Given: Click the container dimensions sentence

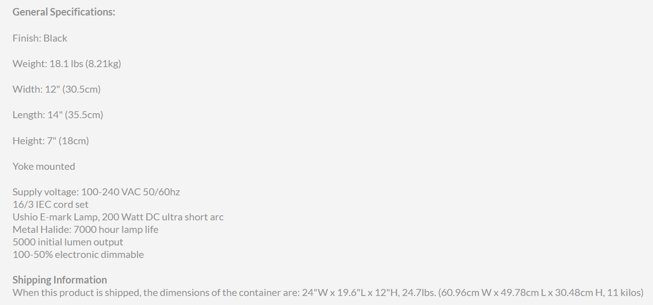Looking at the screenshot, I should [328, 292].
